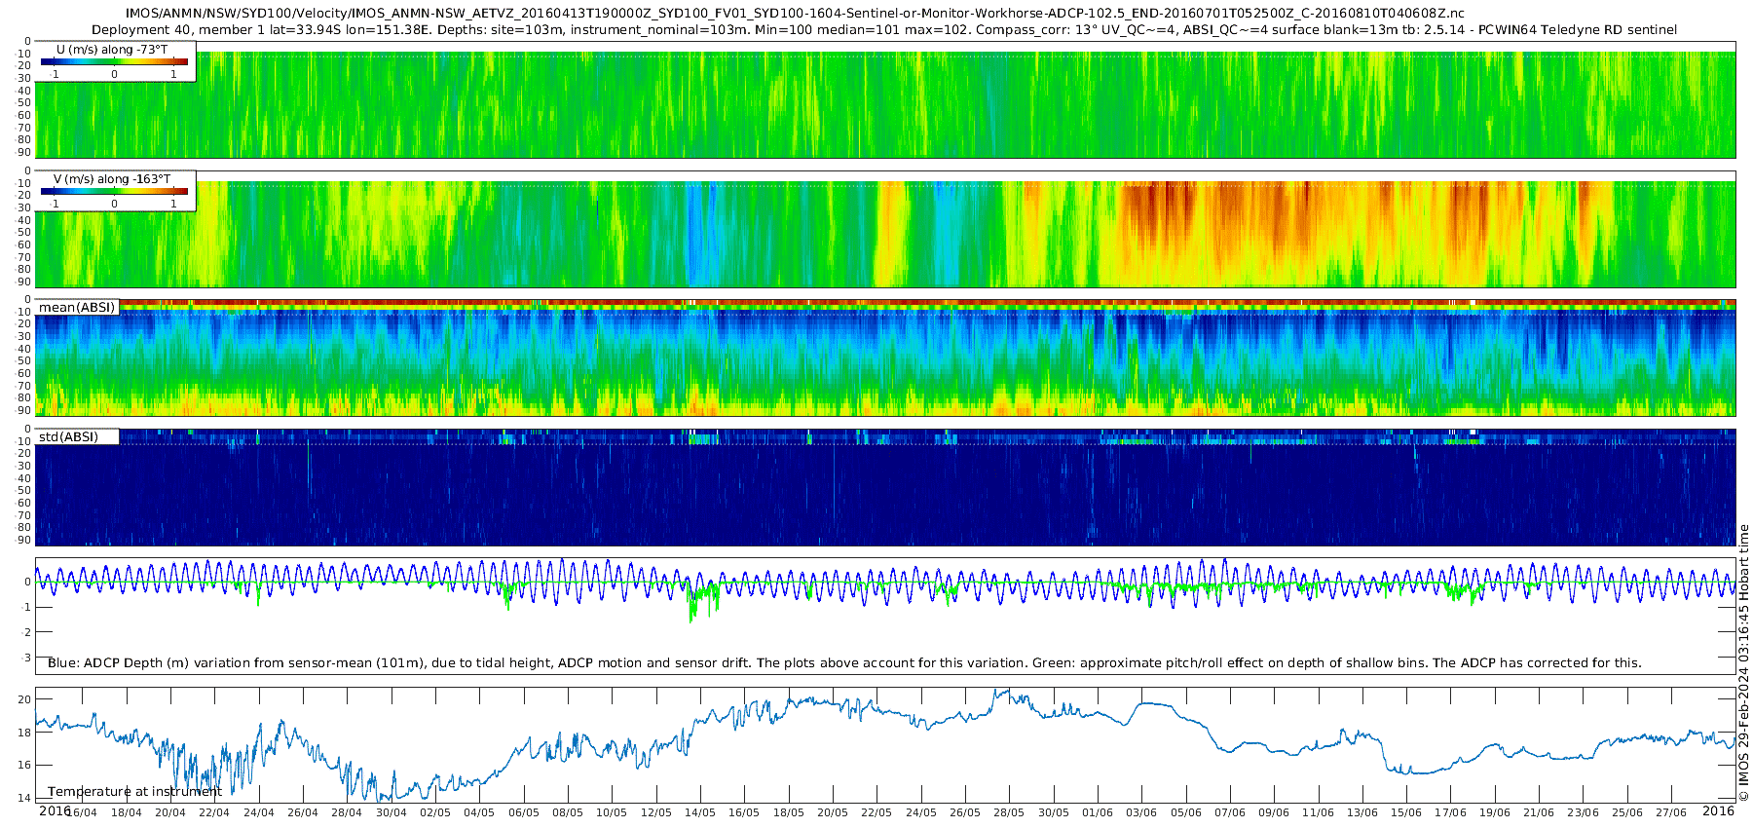
Task: Click the Deployment 40 metadata line
Action: pyautogui.click(x=884, y=30)
